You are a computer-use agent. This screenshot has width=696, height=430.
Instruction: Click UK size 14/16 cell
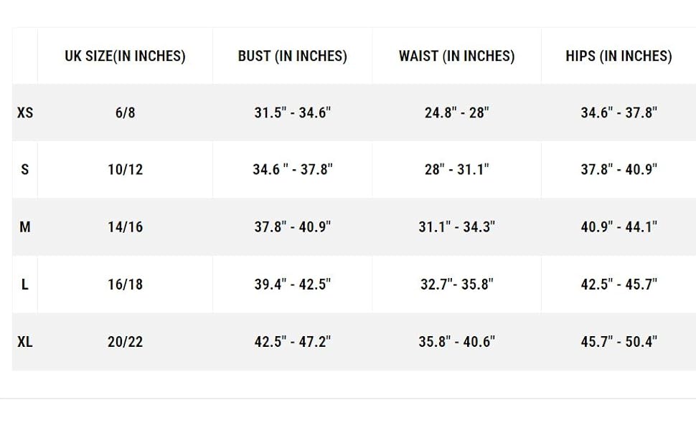[x=125, y=227]
